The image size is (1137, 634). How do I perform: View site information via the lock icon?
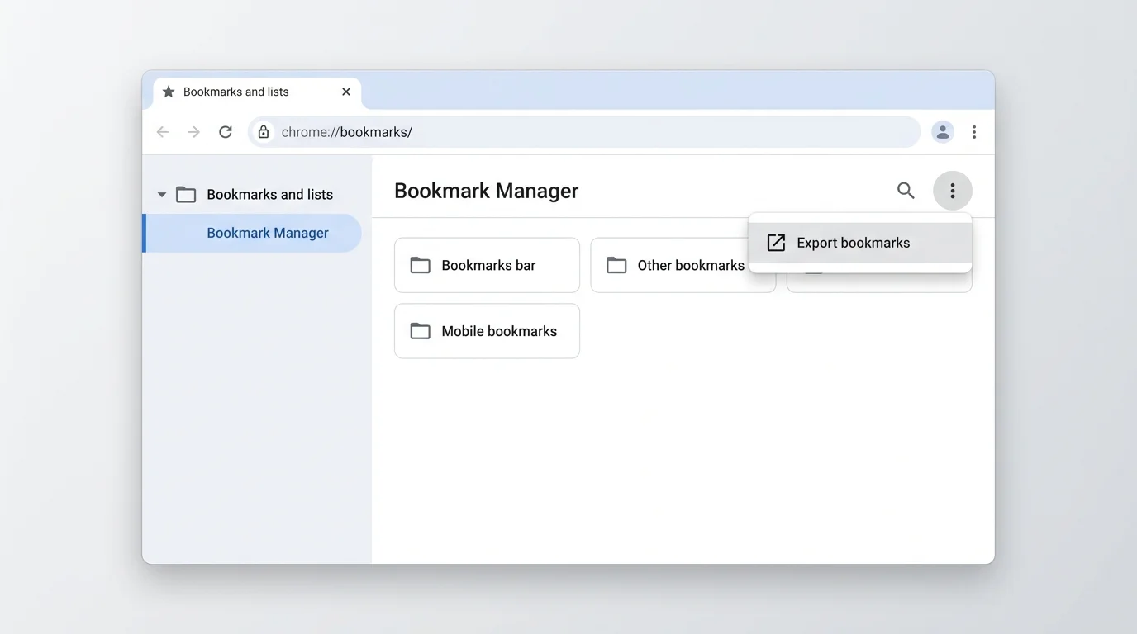pos(264,132)
